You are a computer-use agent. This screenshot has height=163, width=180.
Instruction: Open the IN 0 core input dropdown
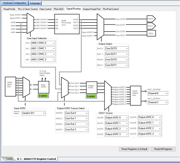43,43
